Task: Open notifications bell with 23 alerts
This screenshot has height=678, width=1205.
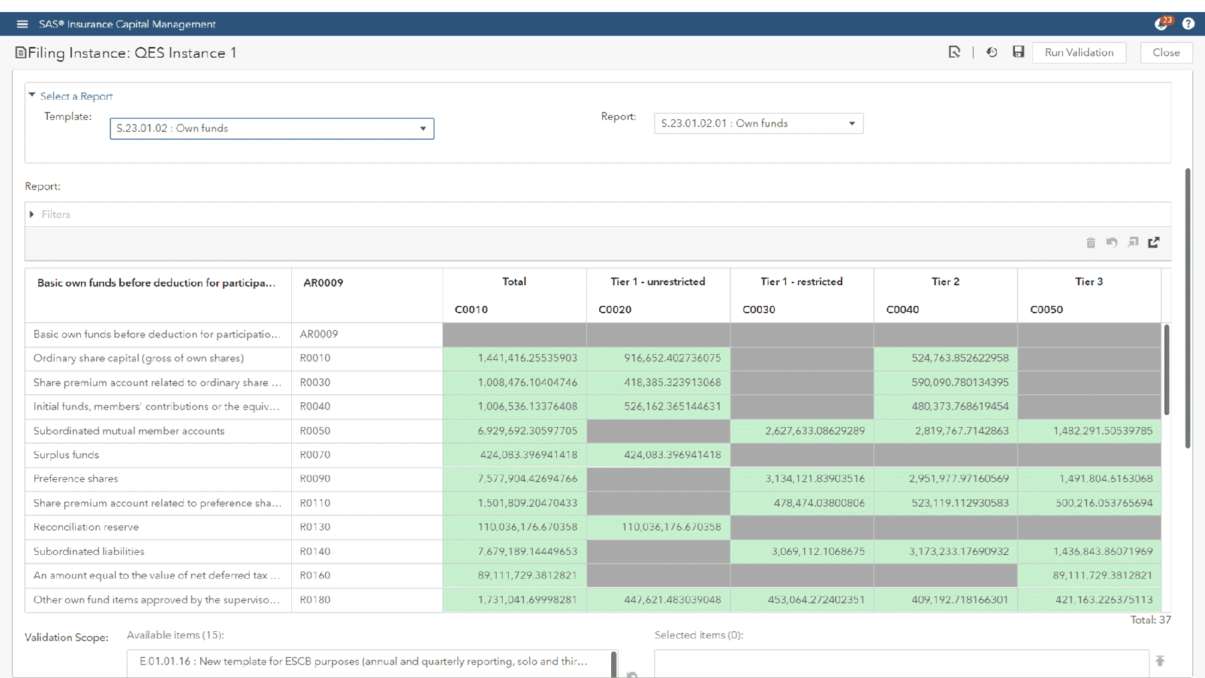Action: 1161,24
